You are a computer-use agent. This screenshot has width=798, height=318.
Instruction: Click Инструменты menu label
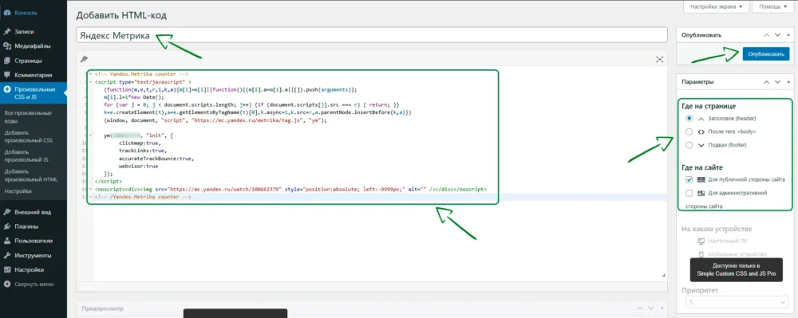[x=33, y=256]
